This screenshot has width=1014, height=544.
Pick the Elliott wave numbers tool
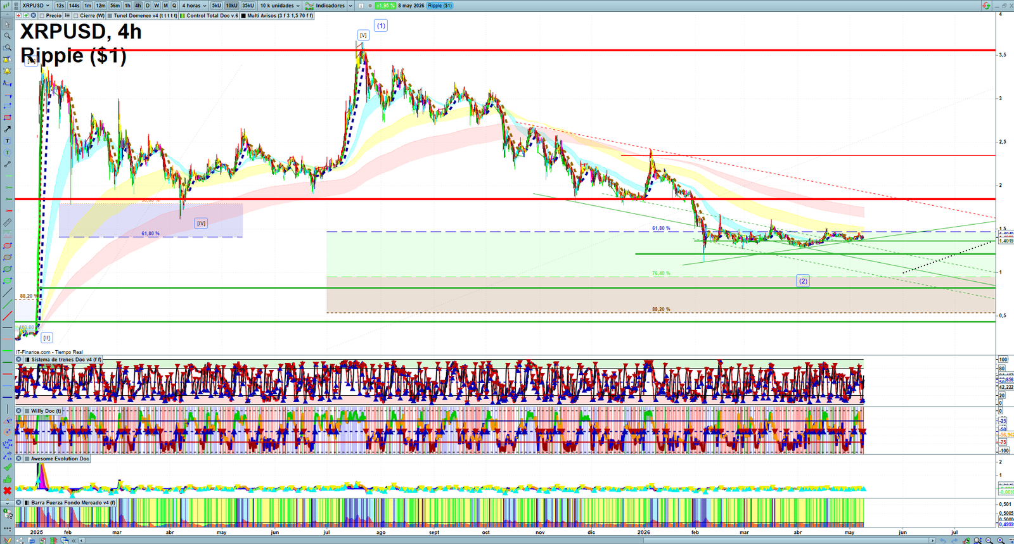click(8, 443)
